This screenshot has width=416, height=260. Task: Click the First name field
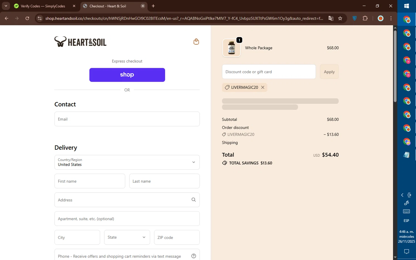pyautogui.click(x=90, y=181)
